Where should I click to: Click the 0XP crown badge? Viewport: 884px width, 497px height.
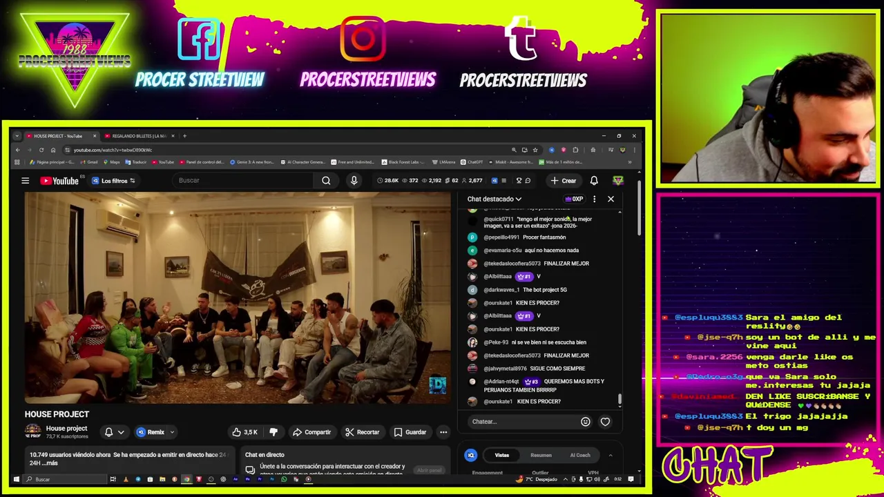click(575, 199)
